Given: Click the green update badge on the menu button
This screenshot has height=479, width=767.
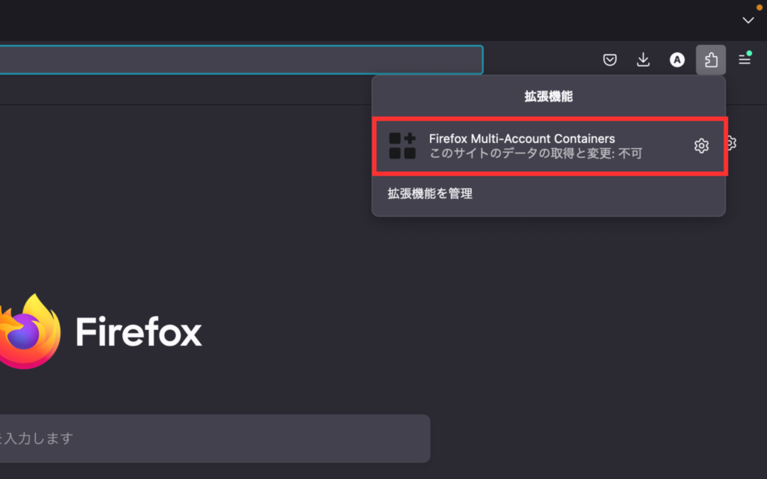Looking at the screenshot, I should click(x=749, y=53).
